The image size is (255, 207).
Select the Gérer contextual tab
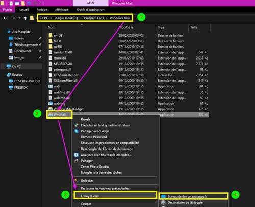(90, 3)
